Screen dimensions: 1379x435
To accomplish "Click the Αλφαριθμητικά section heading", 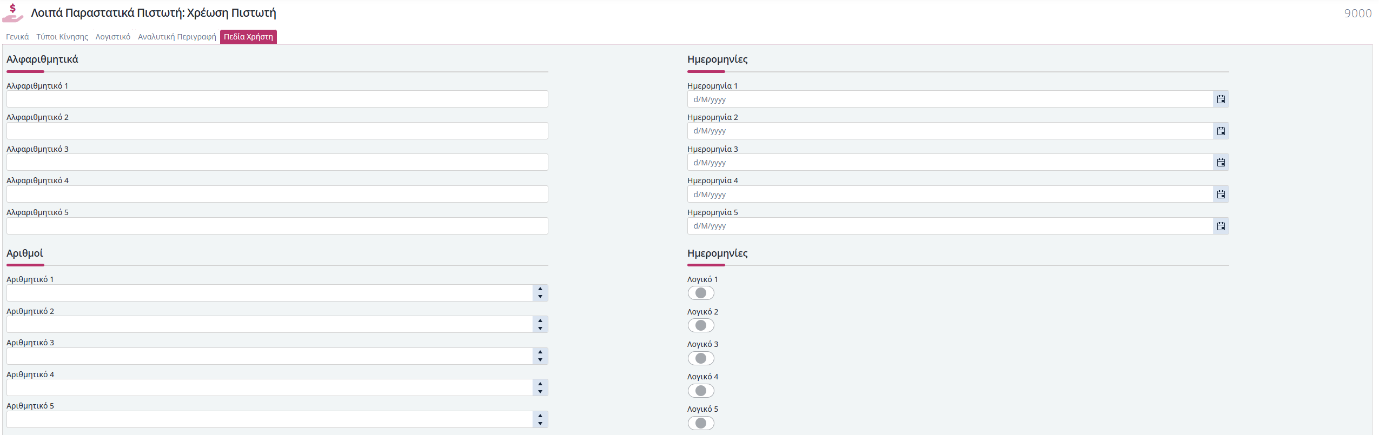I will coord(42,59).
